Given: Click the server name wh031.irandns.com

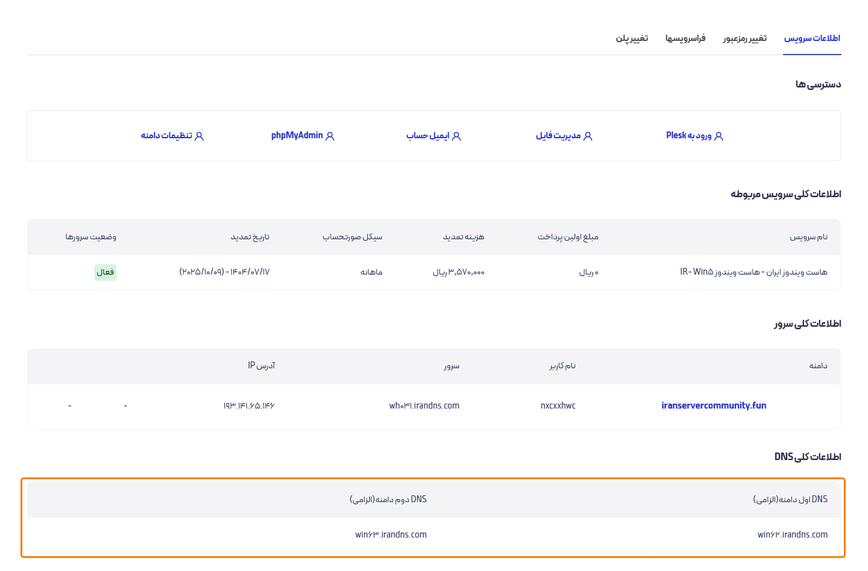Looking at the screenshot, I should [424, 405].
